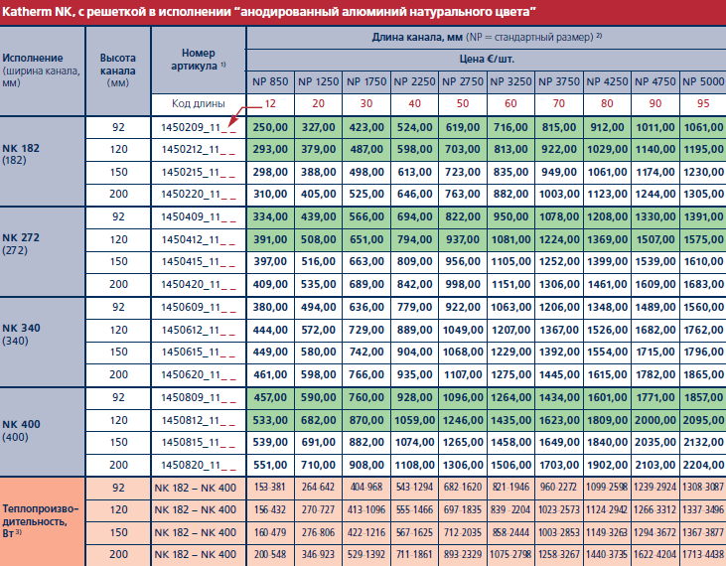Select the 'Исполнение' column header
Screen dimensions: 726x566
[43, 71]
